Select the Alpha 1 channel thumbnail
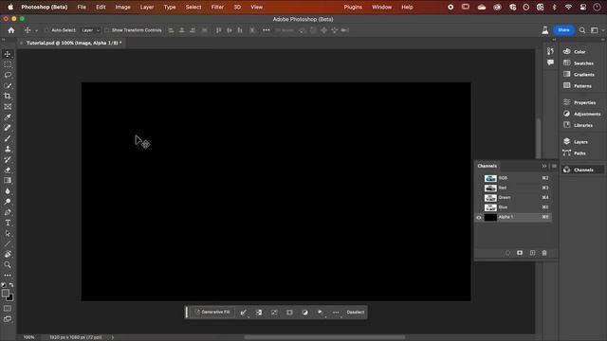 (490, 217)
